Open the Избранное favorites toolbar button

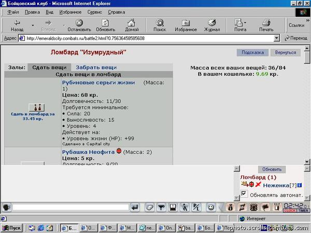coord(186,25)
